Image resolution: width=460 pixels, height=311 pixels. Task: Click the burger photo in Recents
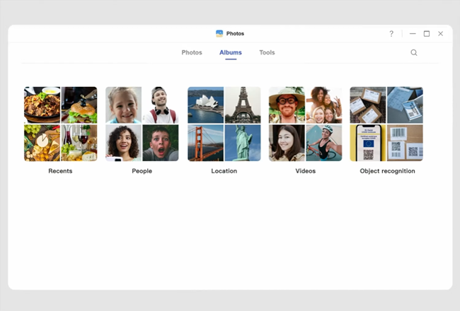click(x=79, y=105)
